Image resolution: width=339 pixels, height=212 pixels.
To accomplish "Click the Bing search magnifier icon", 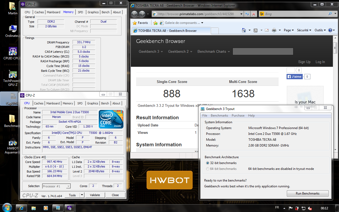I will click(330, 14).
